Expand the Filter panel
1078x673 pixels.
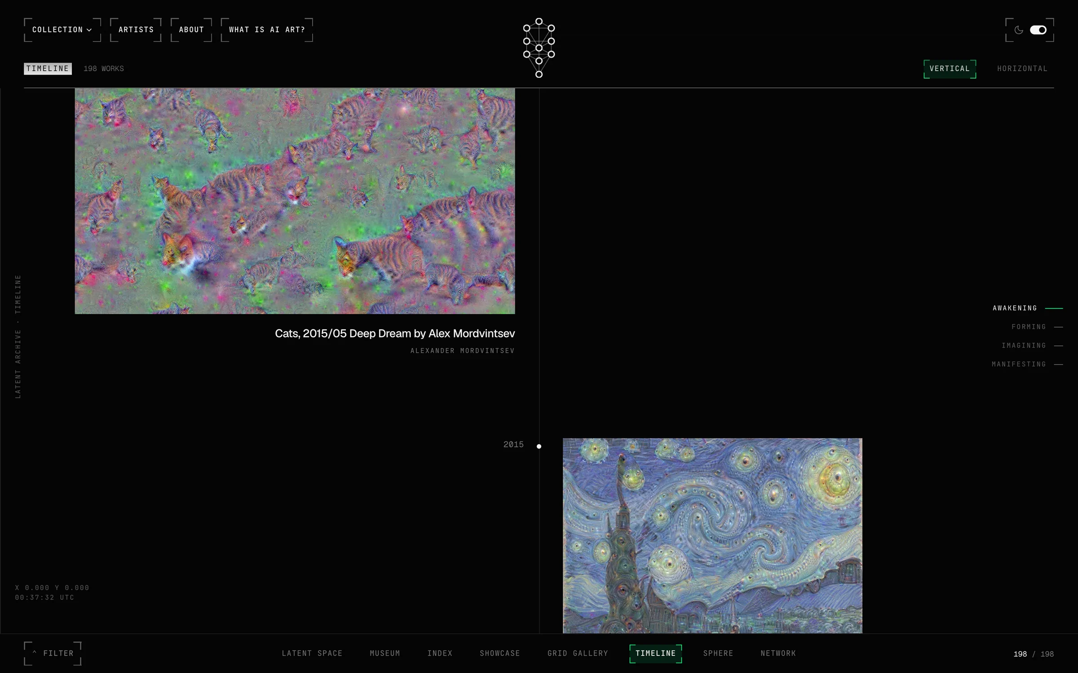coord(53,653)
